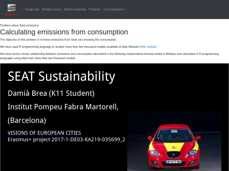Click Institut Pompeu Fabra Martorell text

point(63,107)
